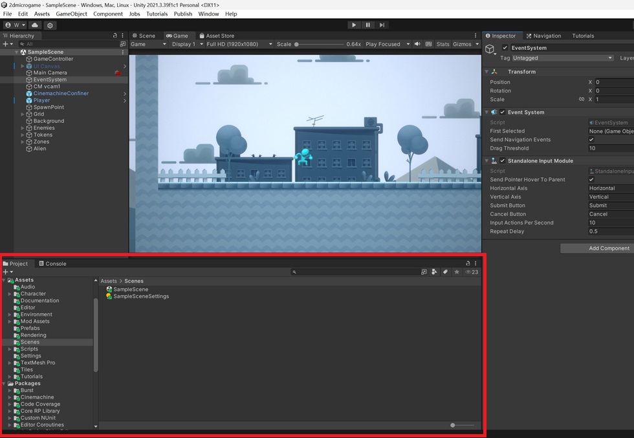
Task: Click Hierarchy create plus button
Action: point(8,44)
